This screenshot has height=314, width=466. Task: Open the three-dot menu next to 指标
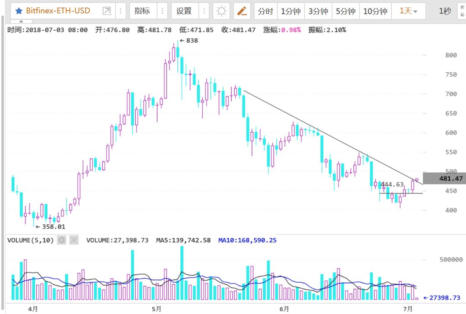coord(162,11)
